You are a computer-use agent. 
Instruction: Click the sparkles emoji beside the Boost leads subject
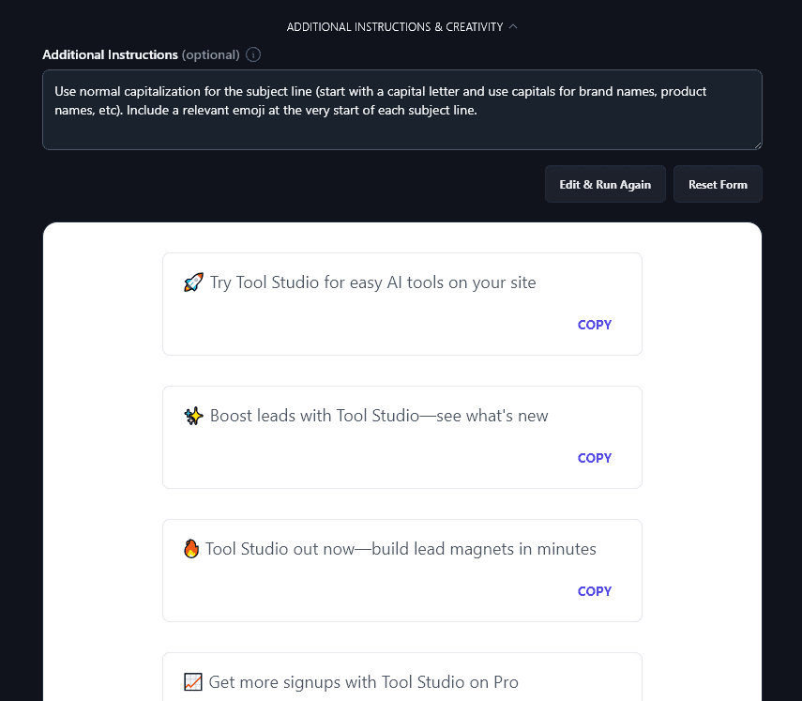pos(192,414)
